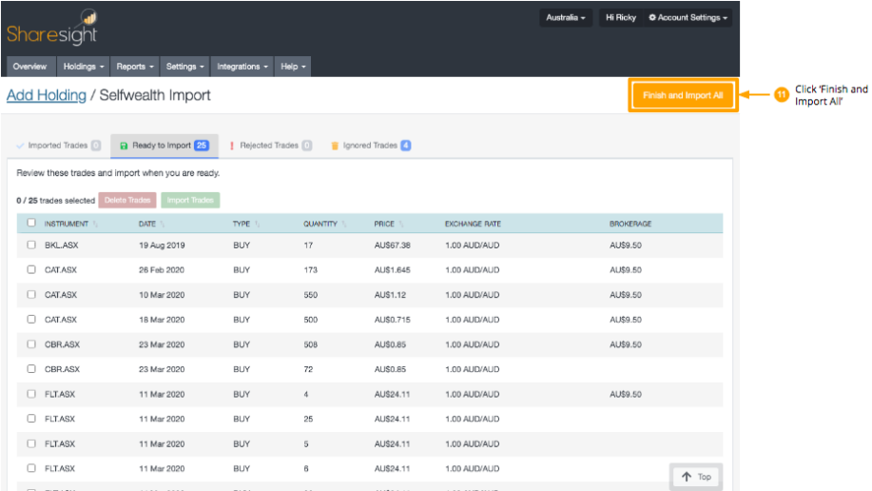Image resolution: width=872 pixels, height=491 pixels.
Task: Expand the Holdings menu
Action: pyautogui.click(x=84, y=67)
